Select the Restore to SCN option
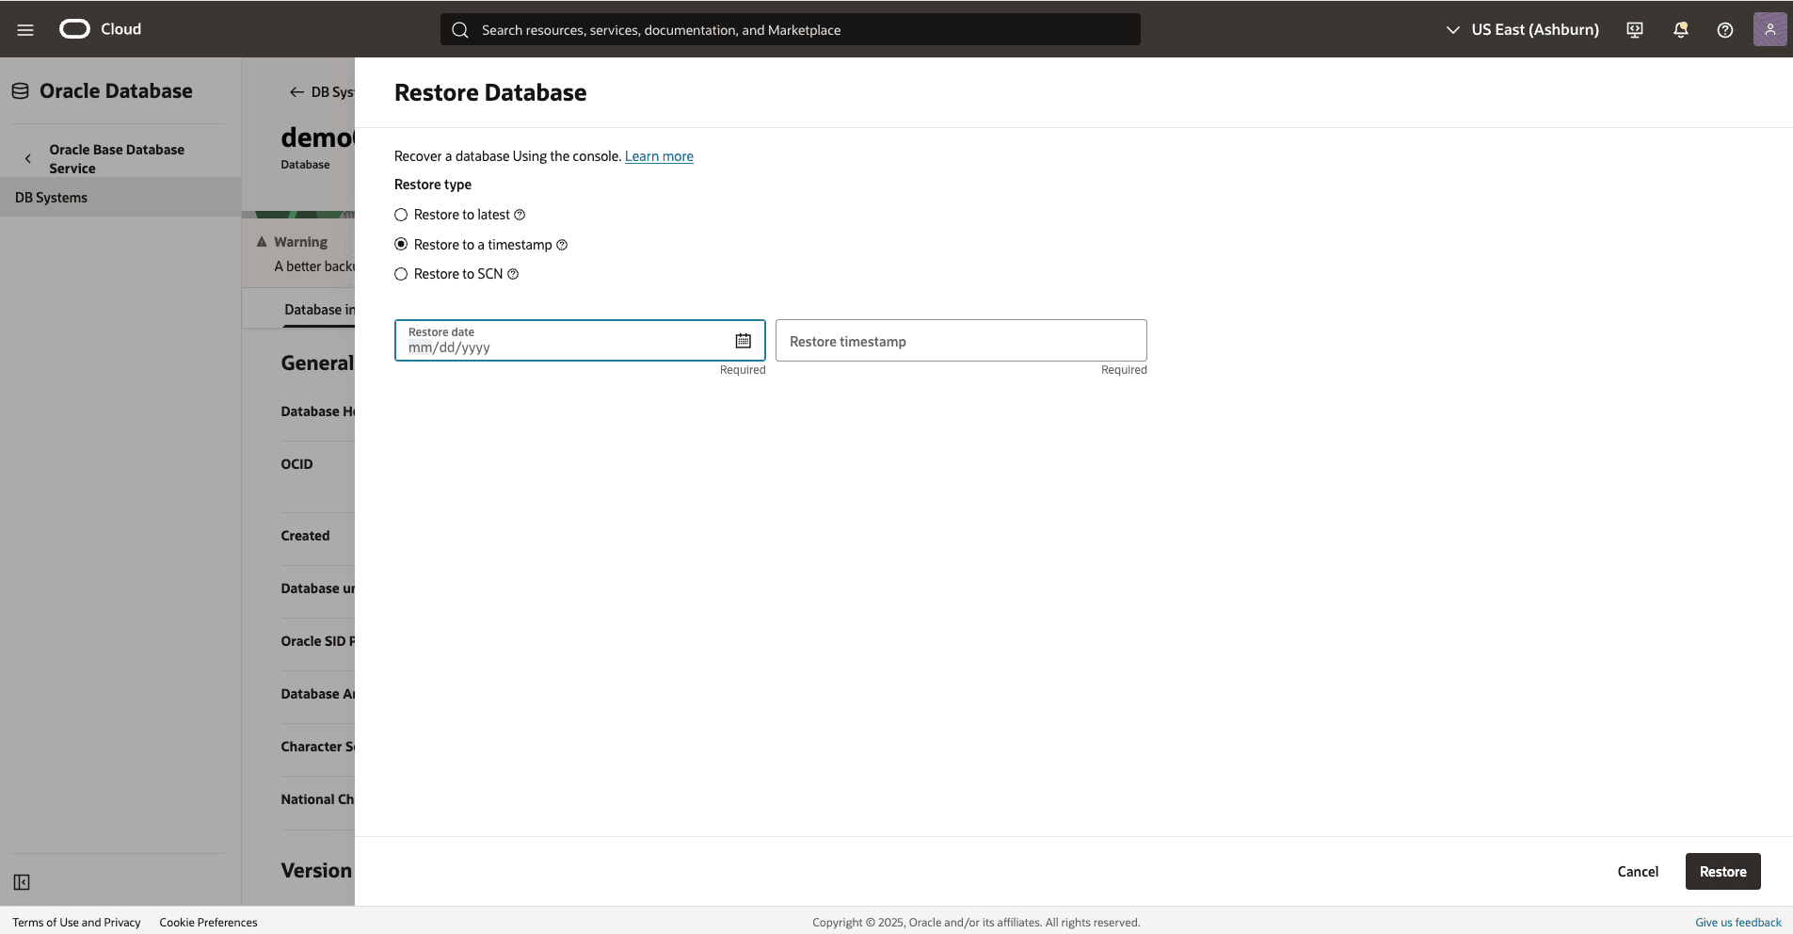This screenshot has width=1793, height=934. 401,274
